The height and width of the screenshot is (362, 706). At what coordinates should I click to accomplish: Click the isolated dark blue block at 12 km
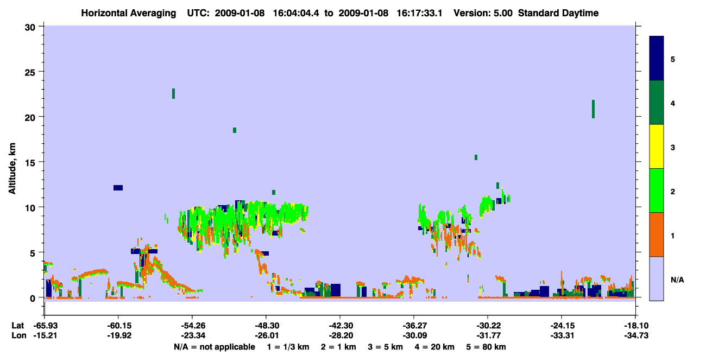[118, 188]
